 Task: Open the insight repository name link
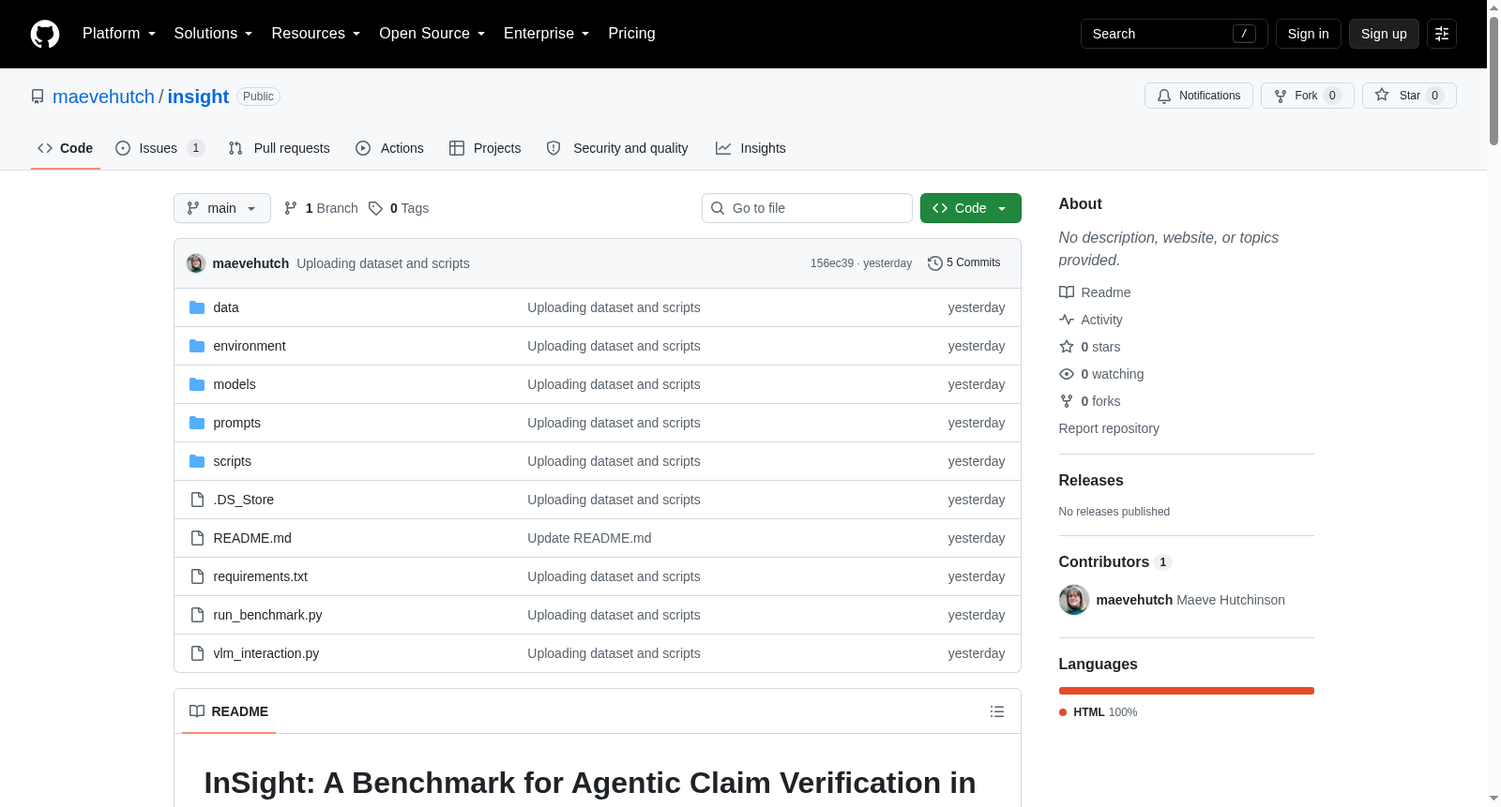[x=198, y=97]
